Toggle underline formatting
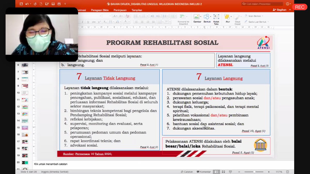The height and width of the screenshot is (174, 310). tap(88, 22)
